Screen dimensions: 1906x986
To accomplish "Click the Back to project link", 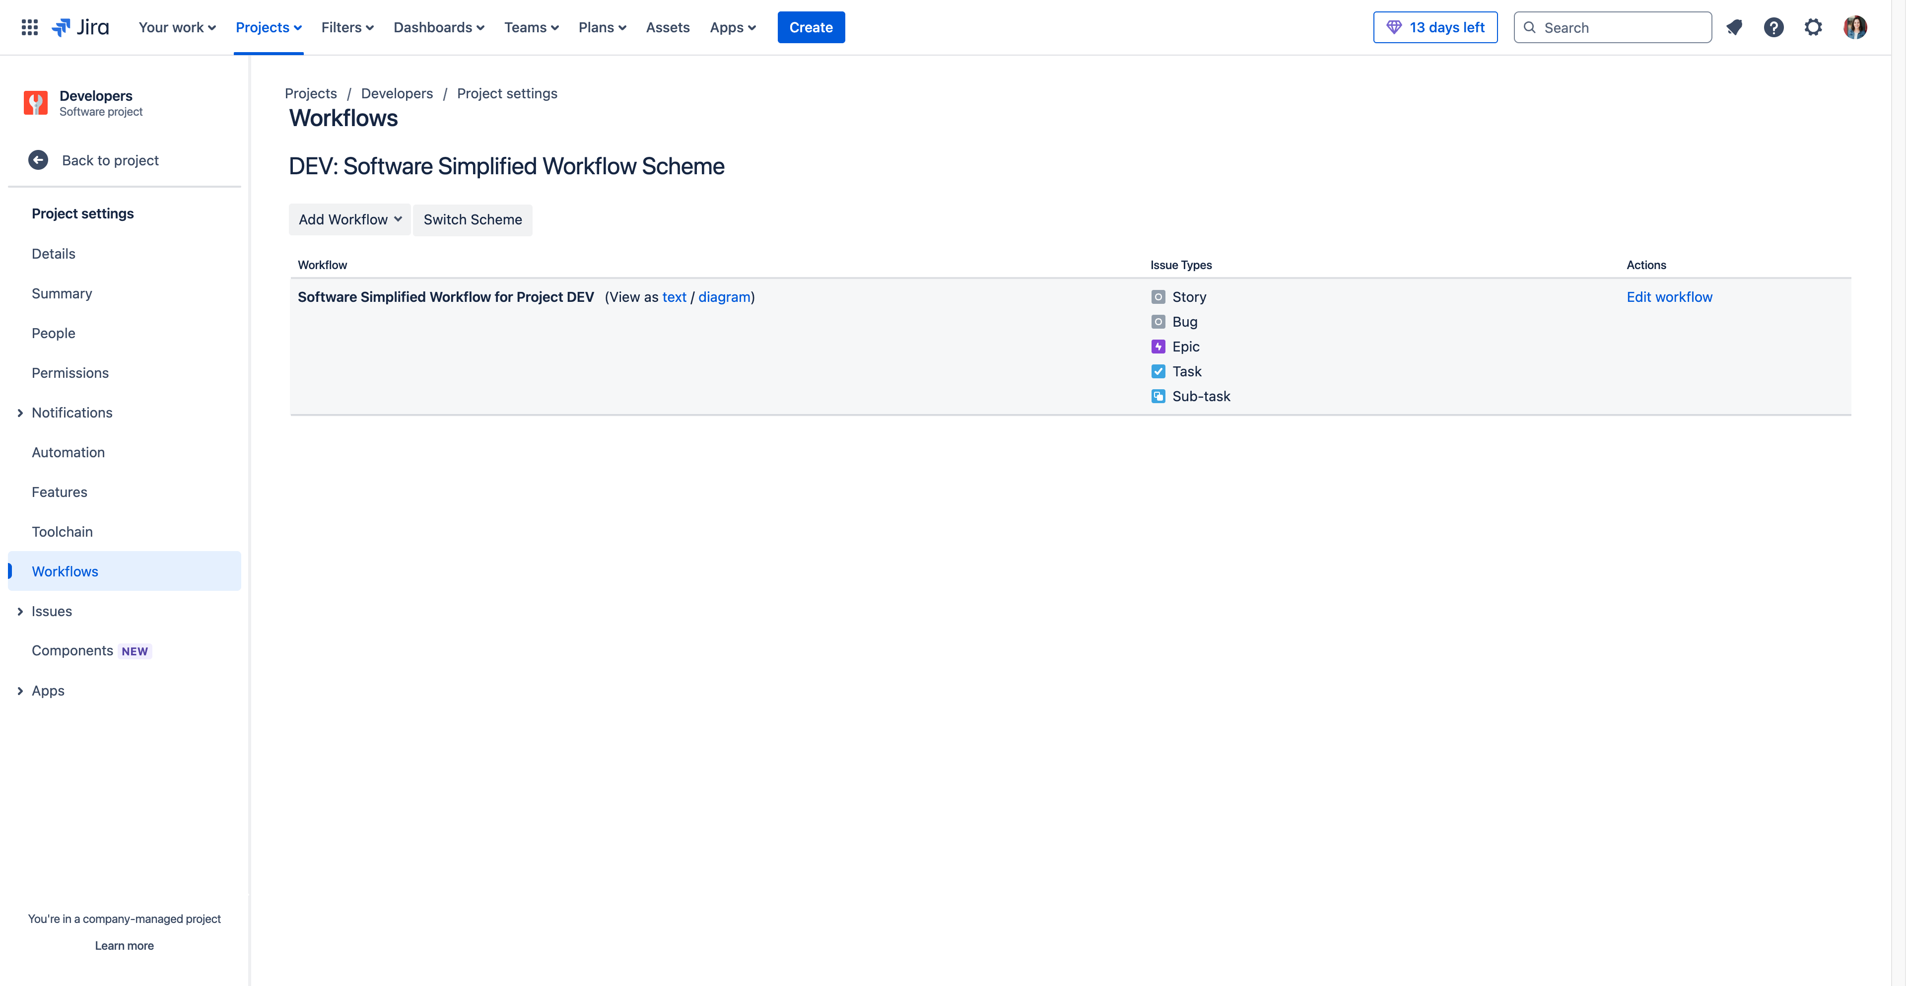I will pyautogui.click(x=110, y=161).
